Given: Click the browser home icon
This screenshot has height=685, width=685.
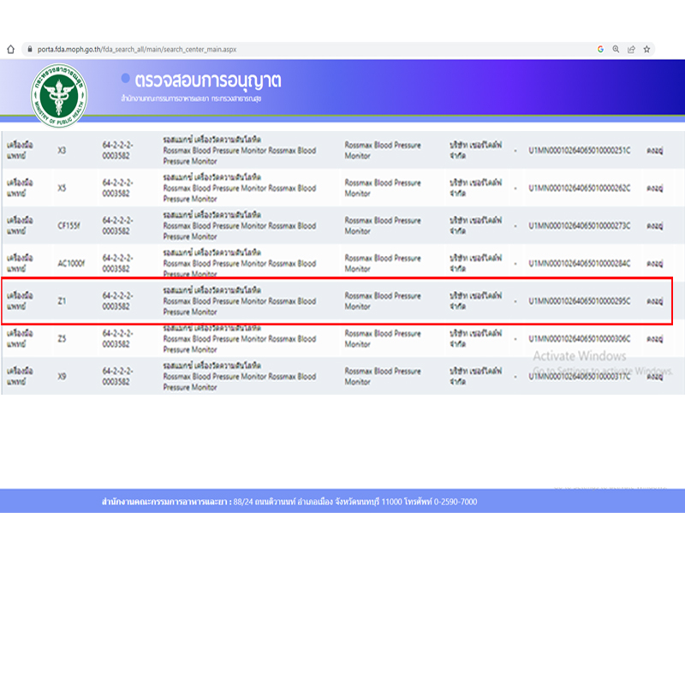Looking at the screenshot, I should tap(10, 50).
